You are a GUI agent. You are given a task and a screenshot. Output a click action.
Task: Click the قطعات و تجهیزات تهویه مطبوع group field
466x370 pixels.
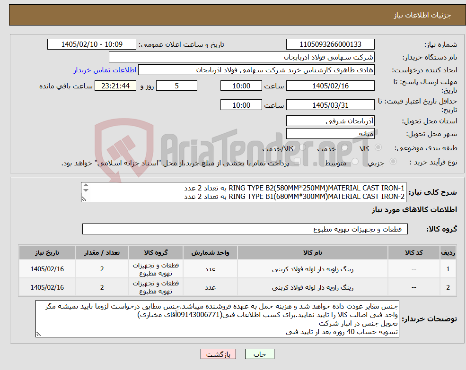coord(245,229)
